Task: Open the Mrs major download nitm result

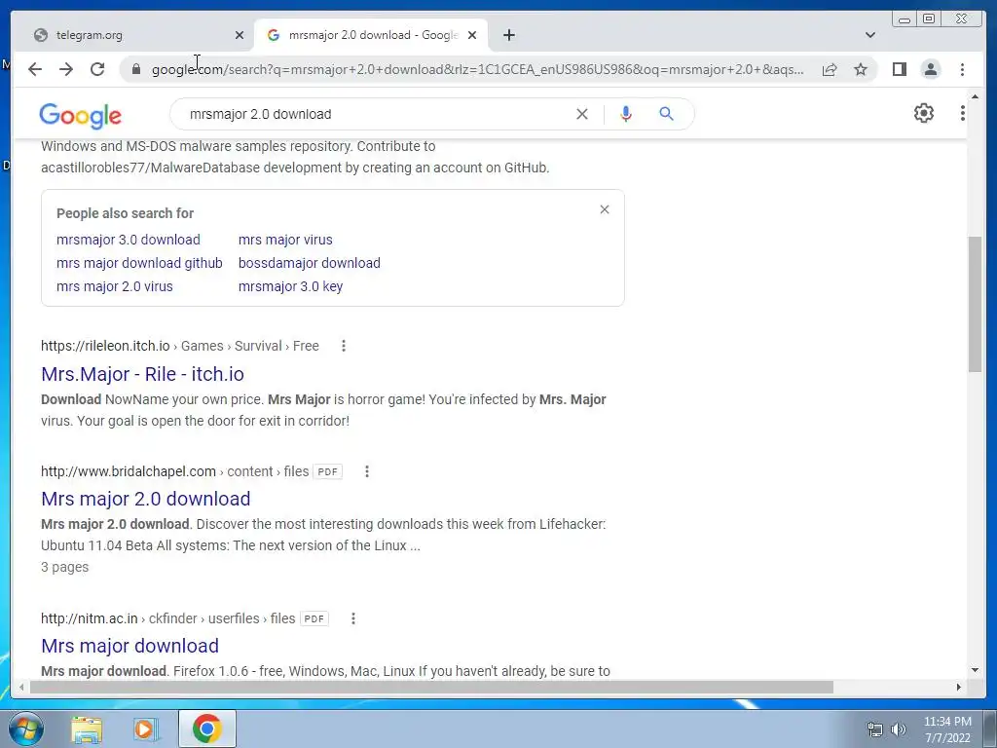Action: click(129, 646)
